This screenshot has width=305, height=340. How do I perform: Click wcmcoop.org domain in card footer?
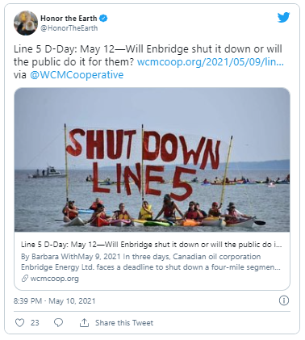pyautogui.click(x=54, y=279)
